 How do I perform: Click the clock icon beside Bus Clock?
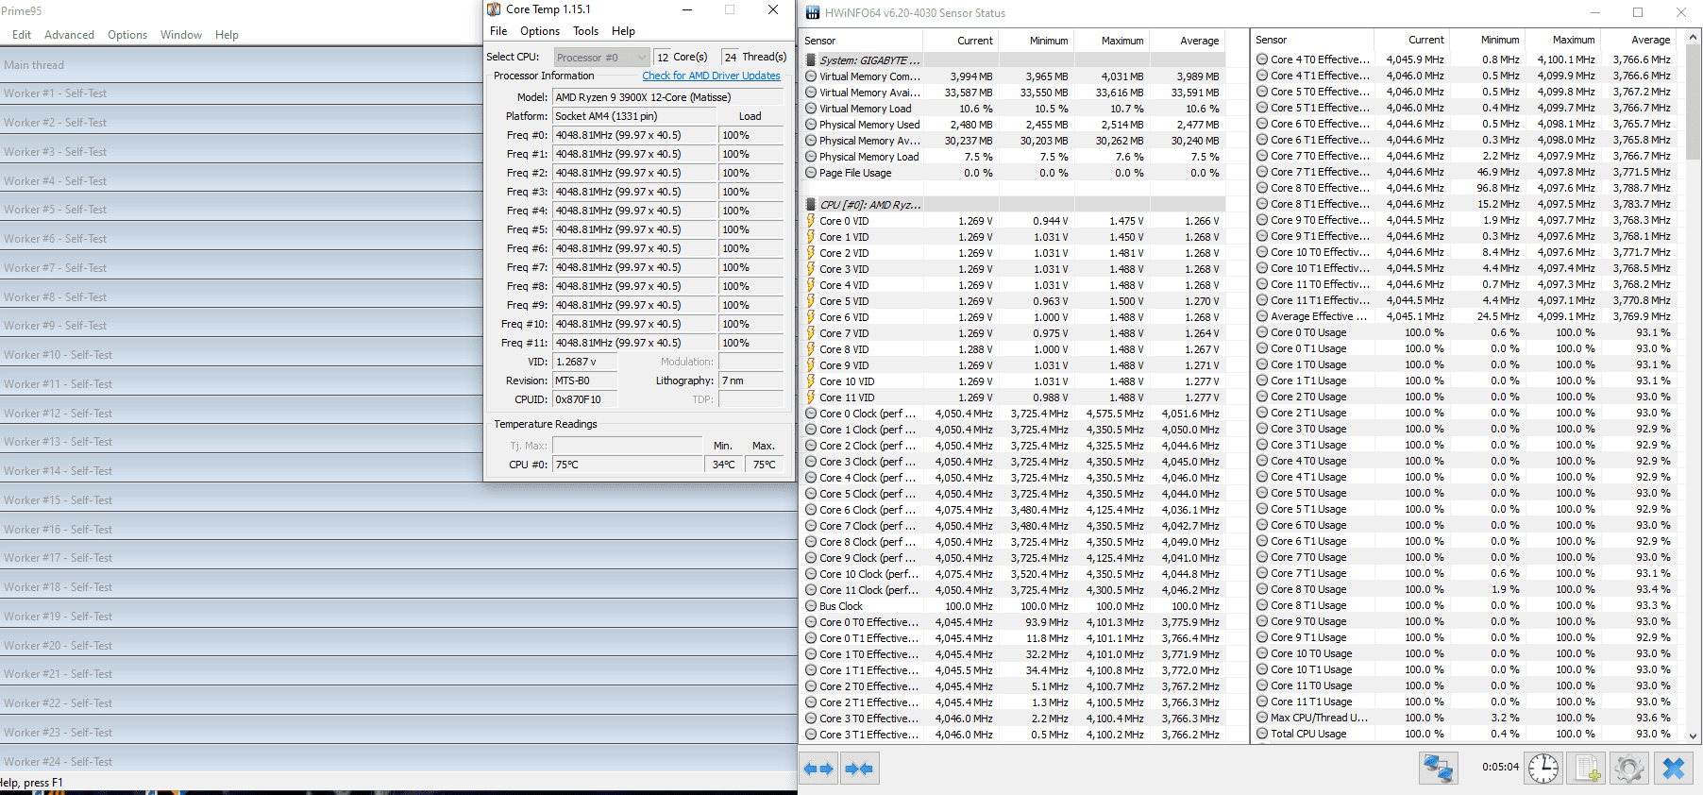coord(811,606)
